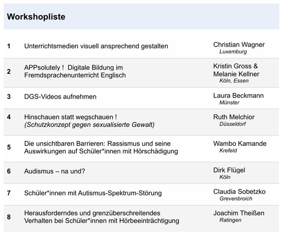Screen dimensions: 281x234
Task: Select the Luxemburg location text
Action: click(233, 52)
